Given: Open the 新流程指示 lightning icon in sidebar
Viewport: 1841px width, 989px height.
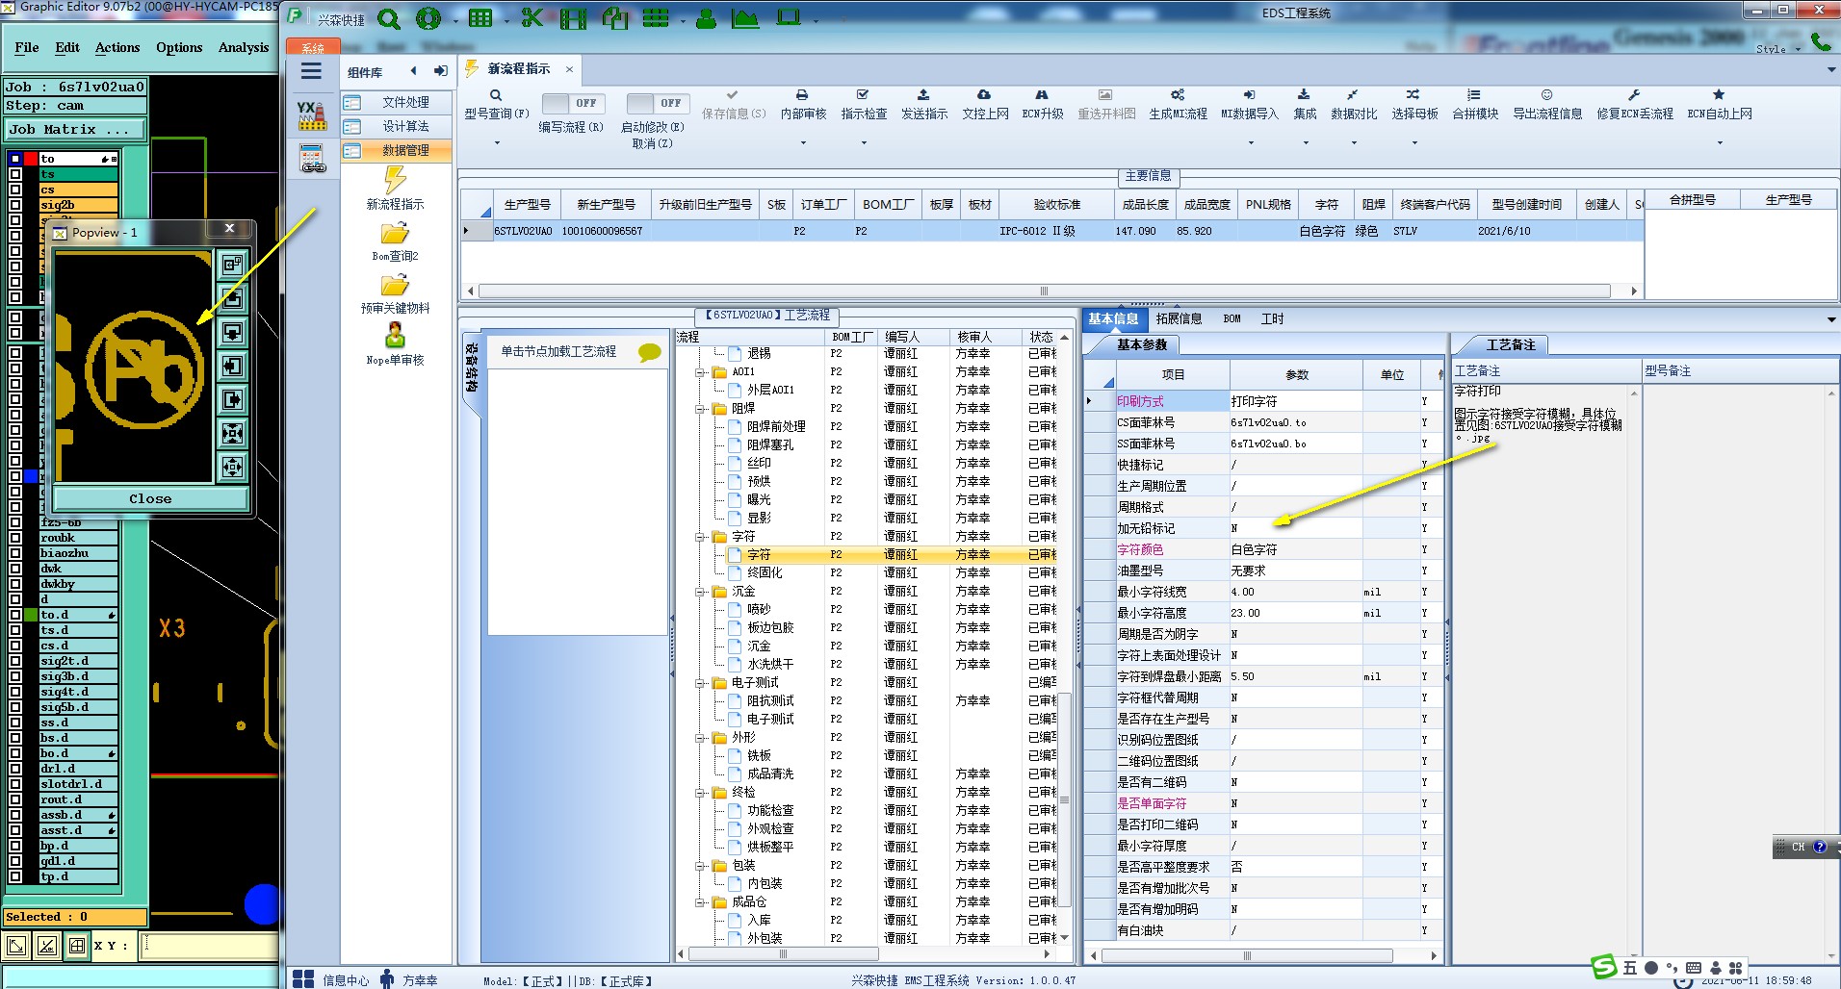Looking at the screenshot, I should click(x=395, y=180).
